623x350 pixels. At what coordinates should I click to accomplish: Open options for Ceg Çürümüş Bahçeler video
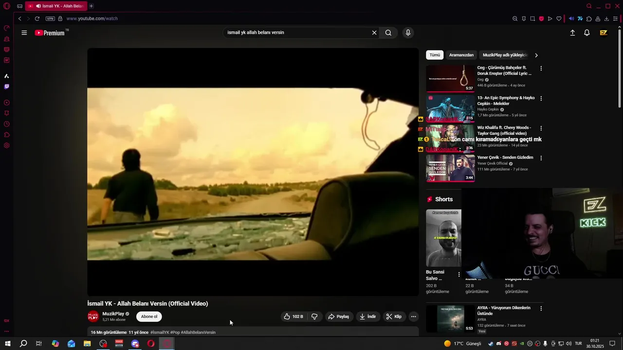coord(541,69)
